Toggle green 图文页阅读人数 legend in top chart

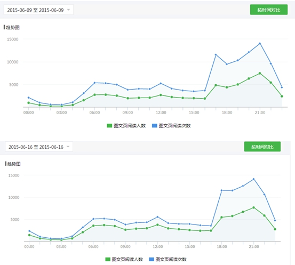(x=126, y=126)
